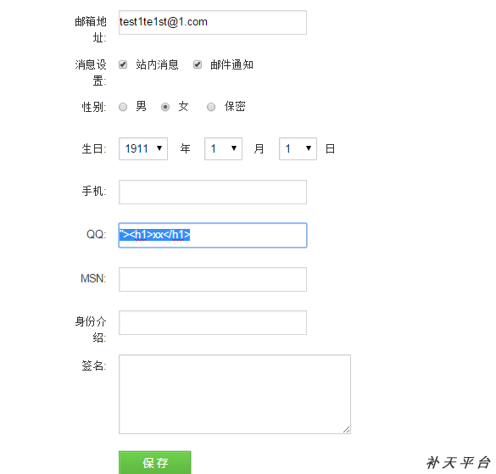
Task: Focus the MSN input field
Action: click(x=213, y=280)
